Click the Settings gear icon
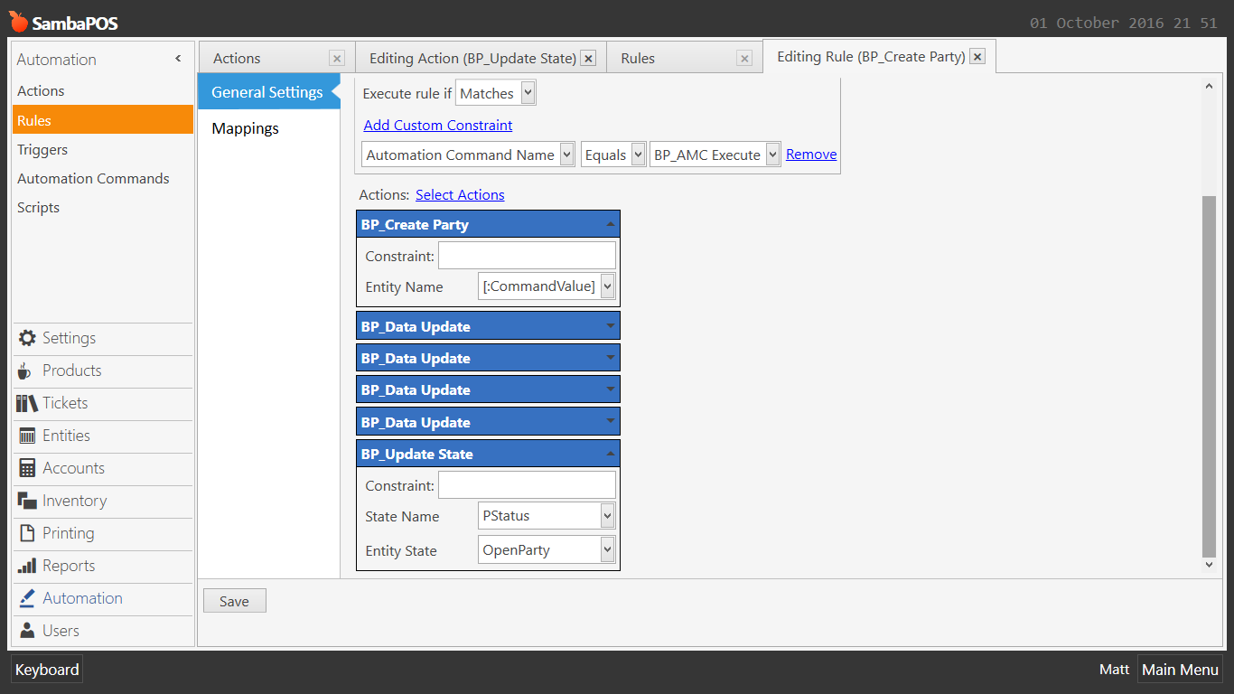The image size is (1234, 694). [x=27, y=338]
